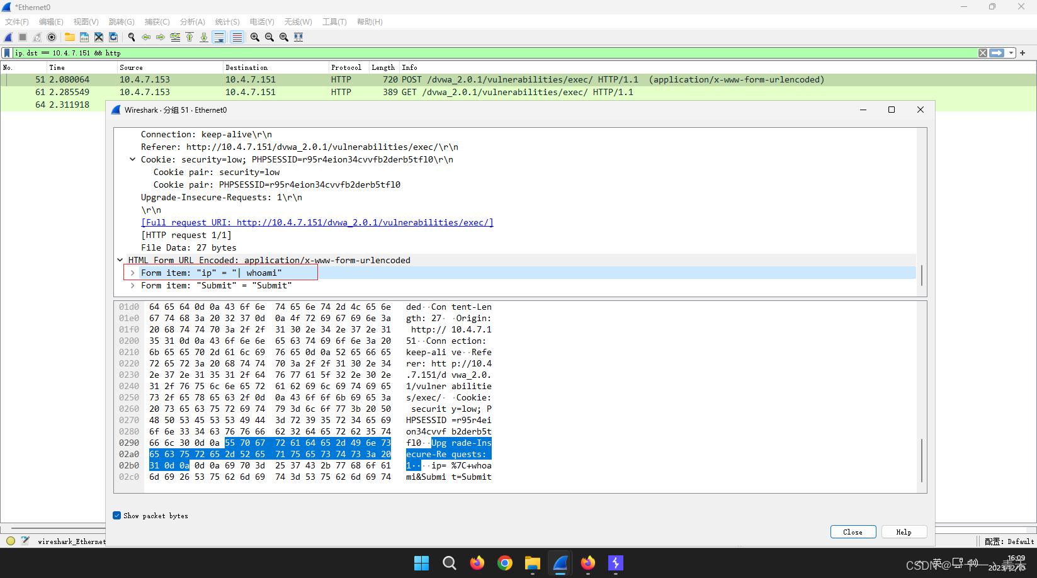Open the 捕获(C) menu

[157, 21]
